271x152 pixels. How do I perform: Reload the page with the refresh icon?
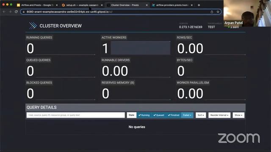point(16,12)
